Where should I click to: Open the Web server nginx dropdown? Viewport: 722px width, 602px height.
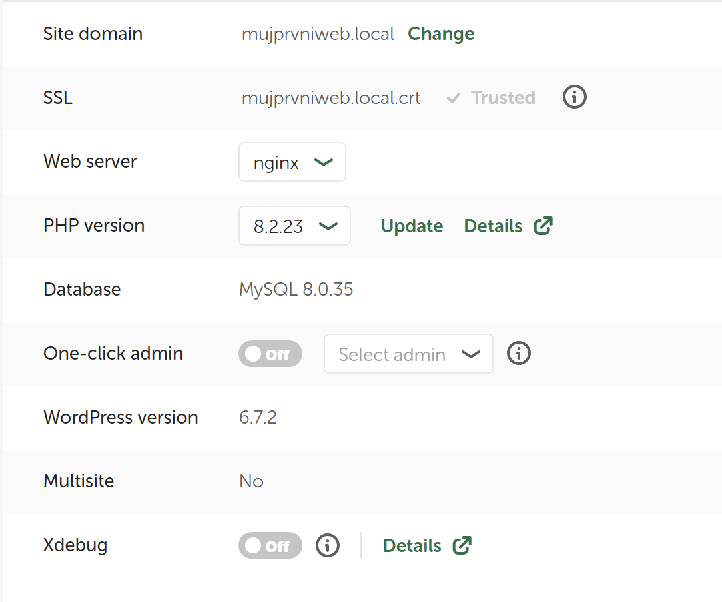click(x=292, y=162)
